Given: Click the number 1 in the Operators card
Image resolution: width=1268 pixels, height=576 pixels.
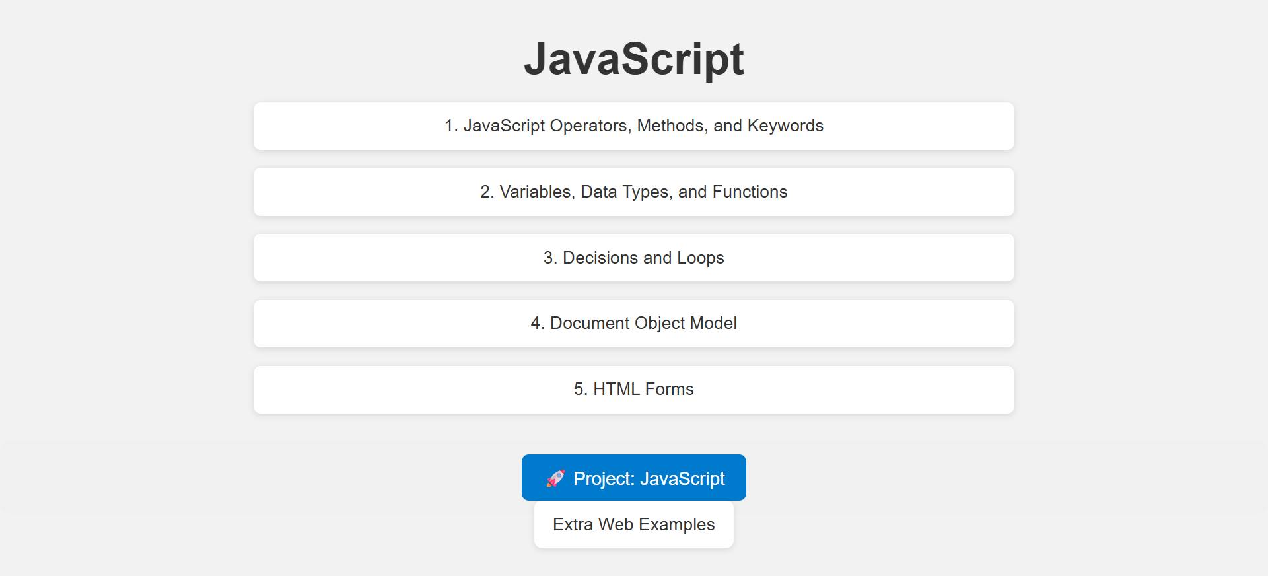Looking at the screenshot, I should coord(449,126).
